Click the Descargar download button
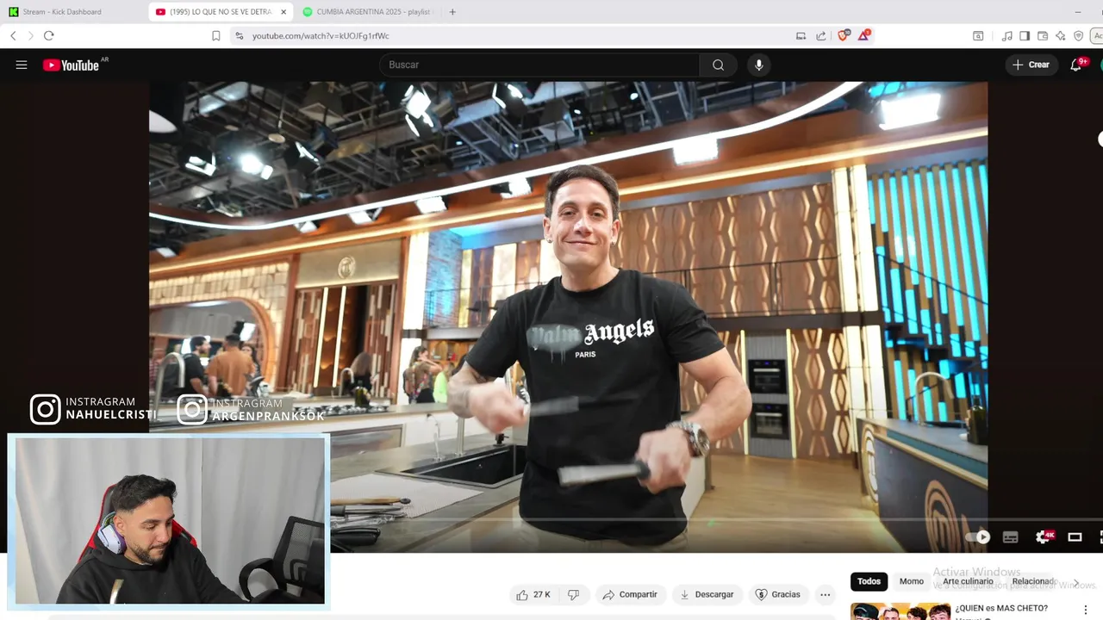Screen dimensions: 1103x620 tap(707, 594)
